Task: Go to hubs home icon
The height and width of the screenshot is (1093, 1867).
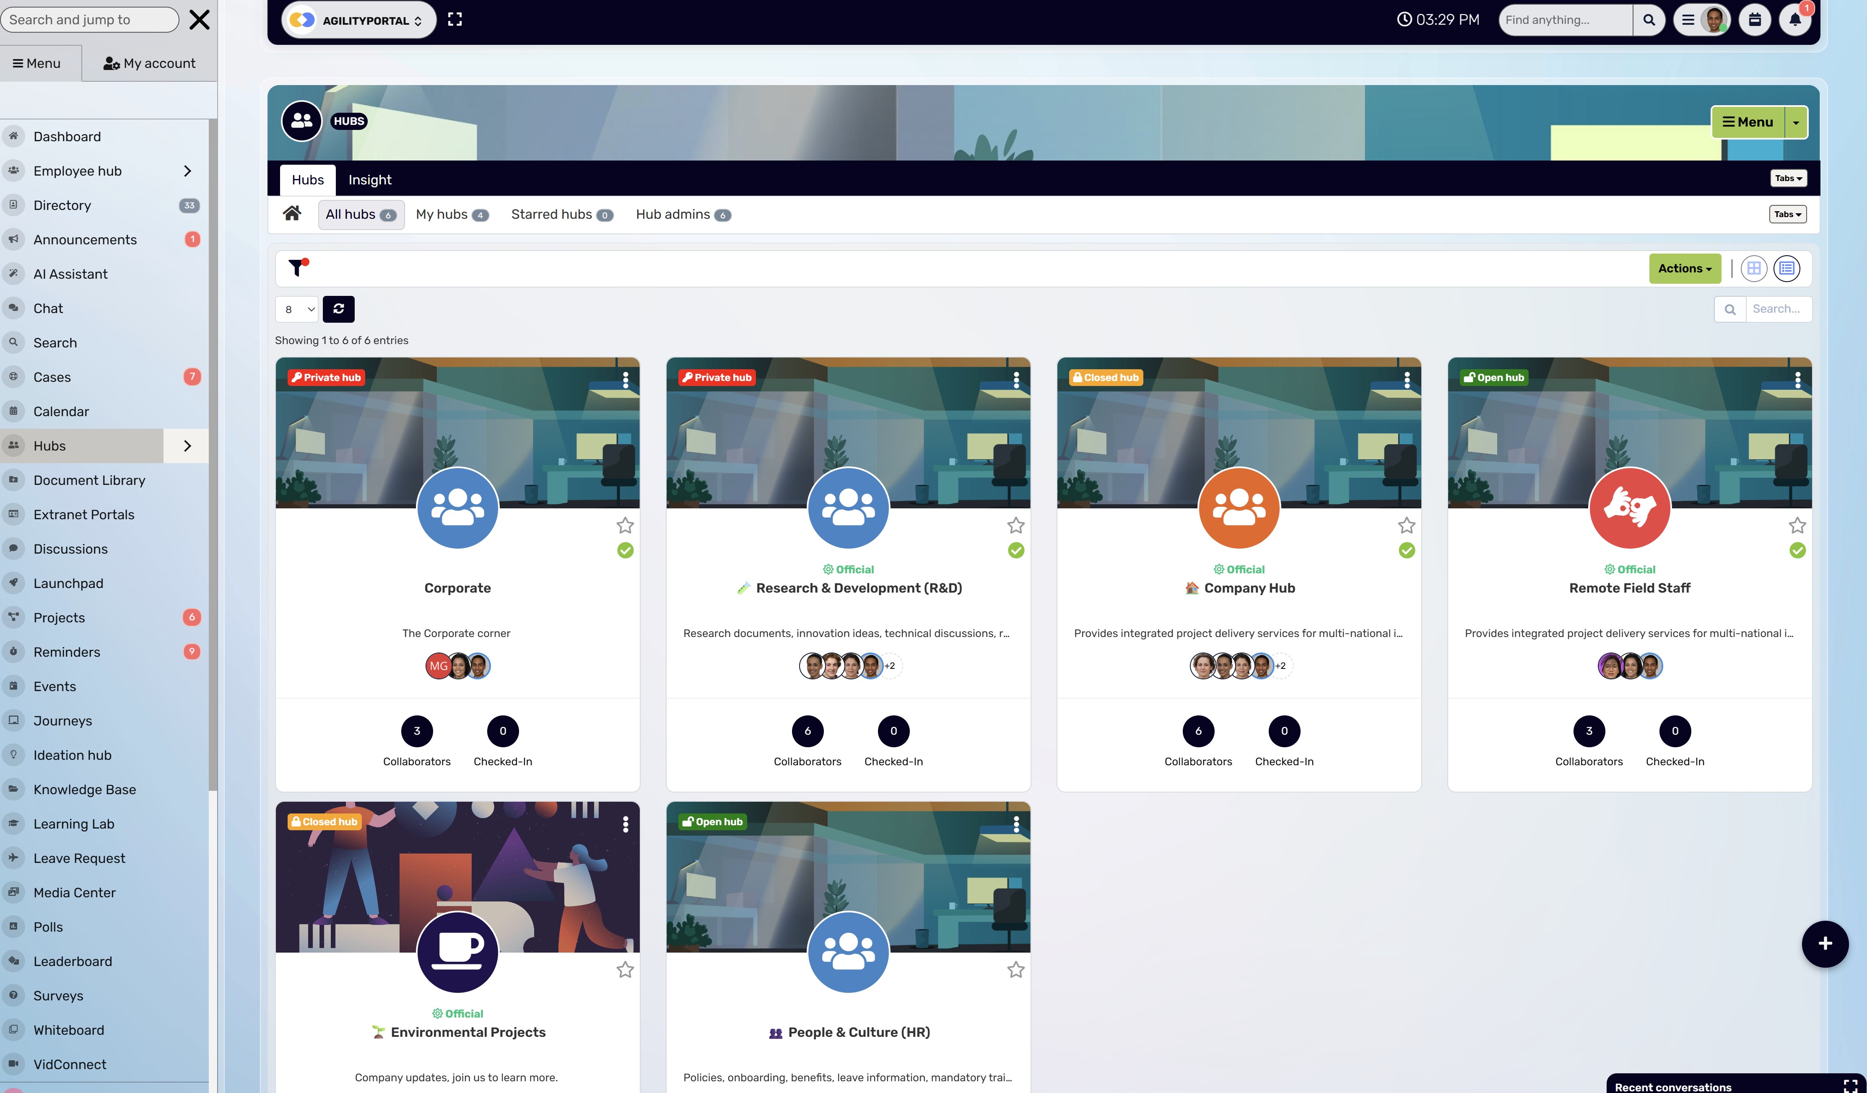Action: [x=292, y=214]
